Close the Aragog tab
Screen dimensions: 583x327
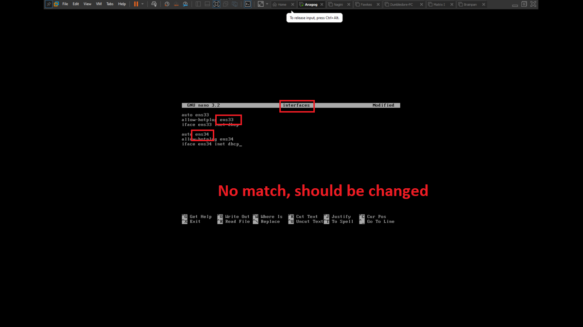coord(322,4)
